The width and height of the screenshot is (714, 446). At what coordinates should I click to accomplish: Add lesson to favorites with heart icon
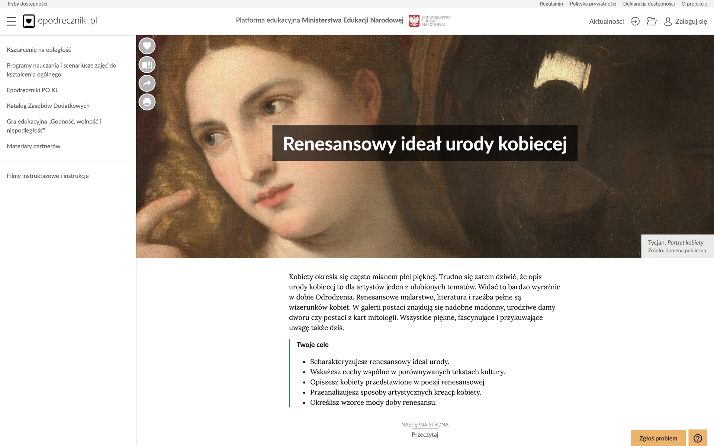[x=147, y=46]
